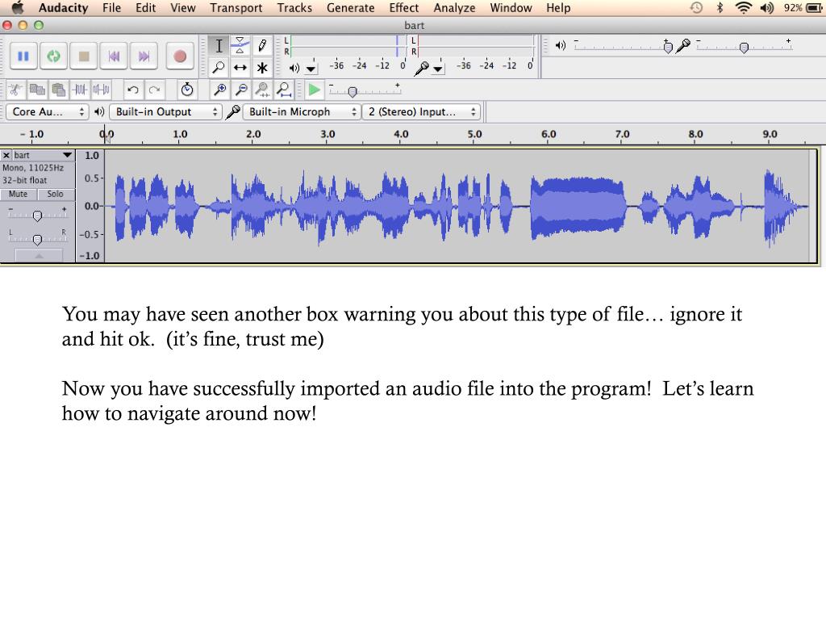
Task: Click the Bluetooth status icon
Action: (x=720, y=7)
